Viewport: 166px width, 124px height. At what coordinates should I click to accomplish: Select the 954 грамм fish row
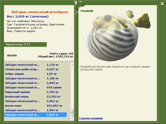coord(35,88)
